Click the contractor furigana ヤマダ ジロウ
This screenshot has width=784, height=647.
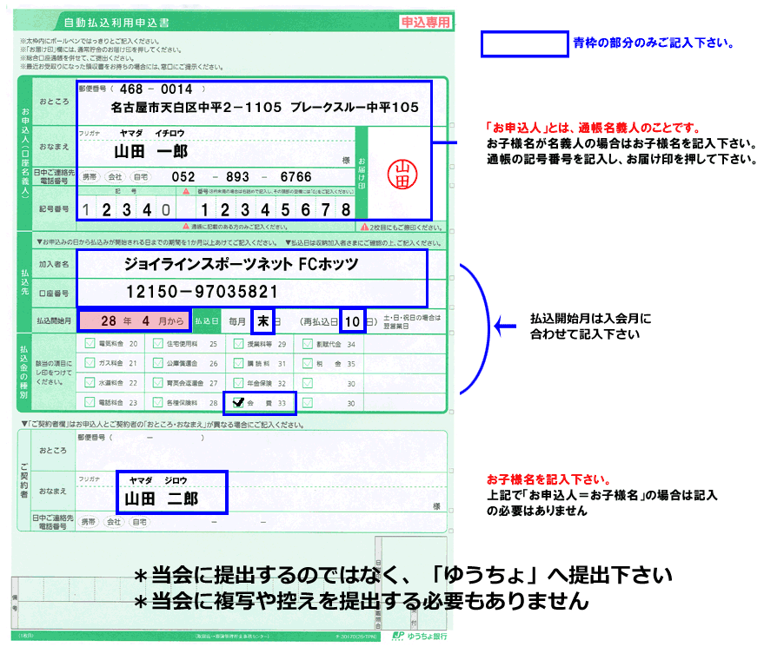click(x=158, y=480)
